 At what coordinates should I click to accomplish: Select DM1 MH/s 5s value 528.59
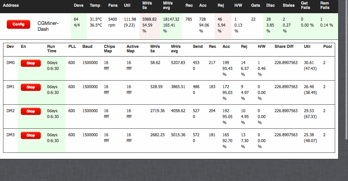156,87
